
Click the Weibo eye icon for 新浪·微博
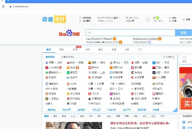[68, 63]
